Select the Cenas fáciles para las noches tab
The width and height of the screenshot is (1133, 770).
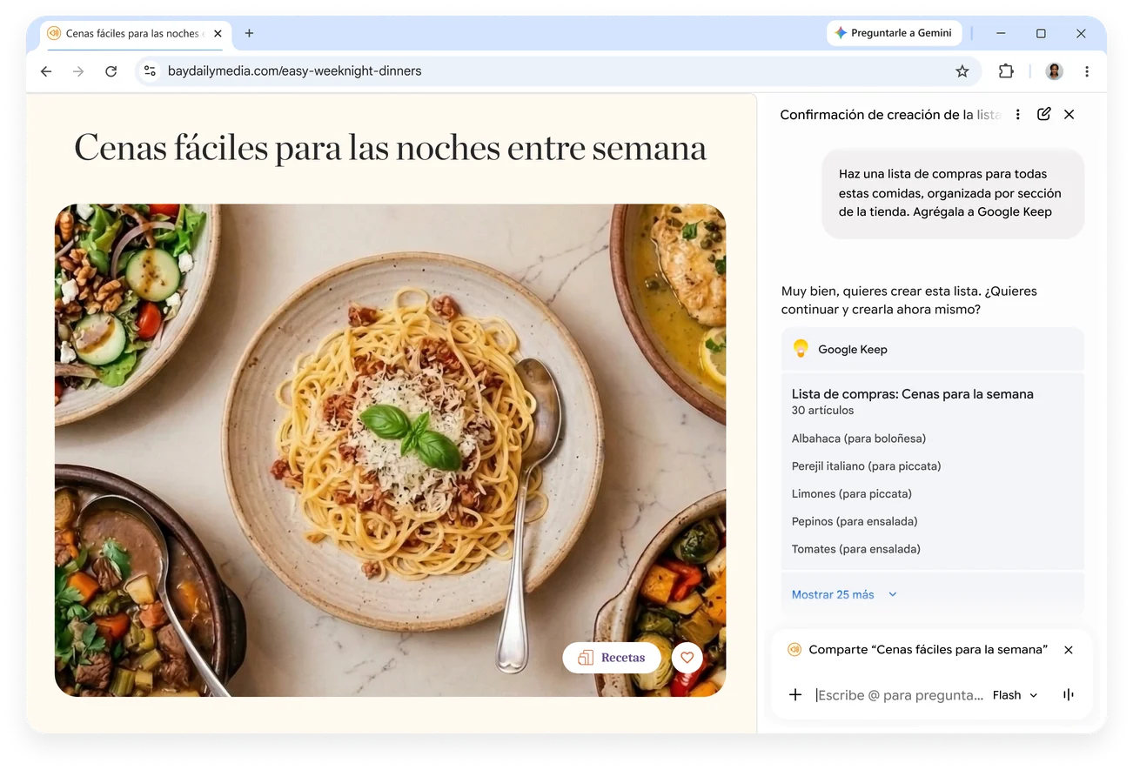click(x=135, y=34)
